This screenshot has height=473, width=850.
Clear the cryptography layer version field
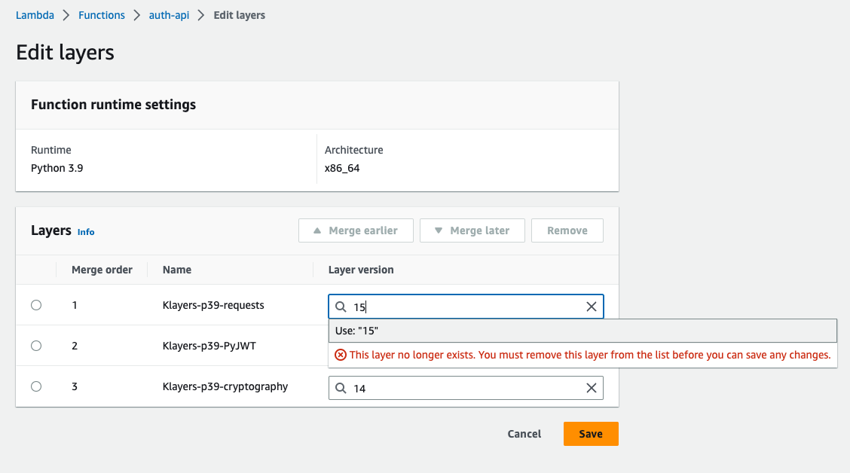[x=591, y=388]
